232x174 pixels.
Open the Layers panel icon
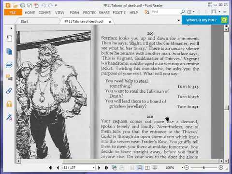[9, 65]
